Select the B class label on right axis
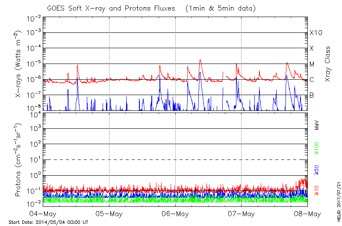Viewport: 342px width, 226px height. (312, 95)
